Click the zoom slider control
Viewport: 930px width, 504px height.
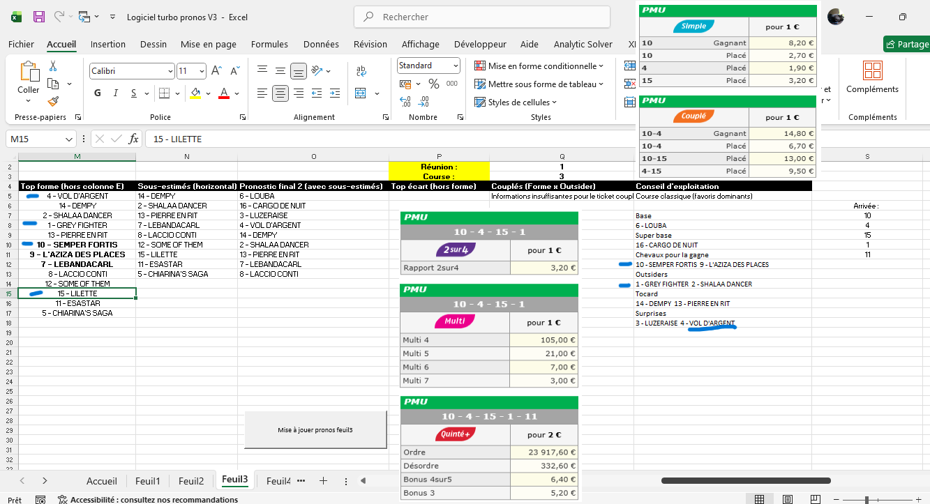pos(867,499)
